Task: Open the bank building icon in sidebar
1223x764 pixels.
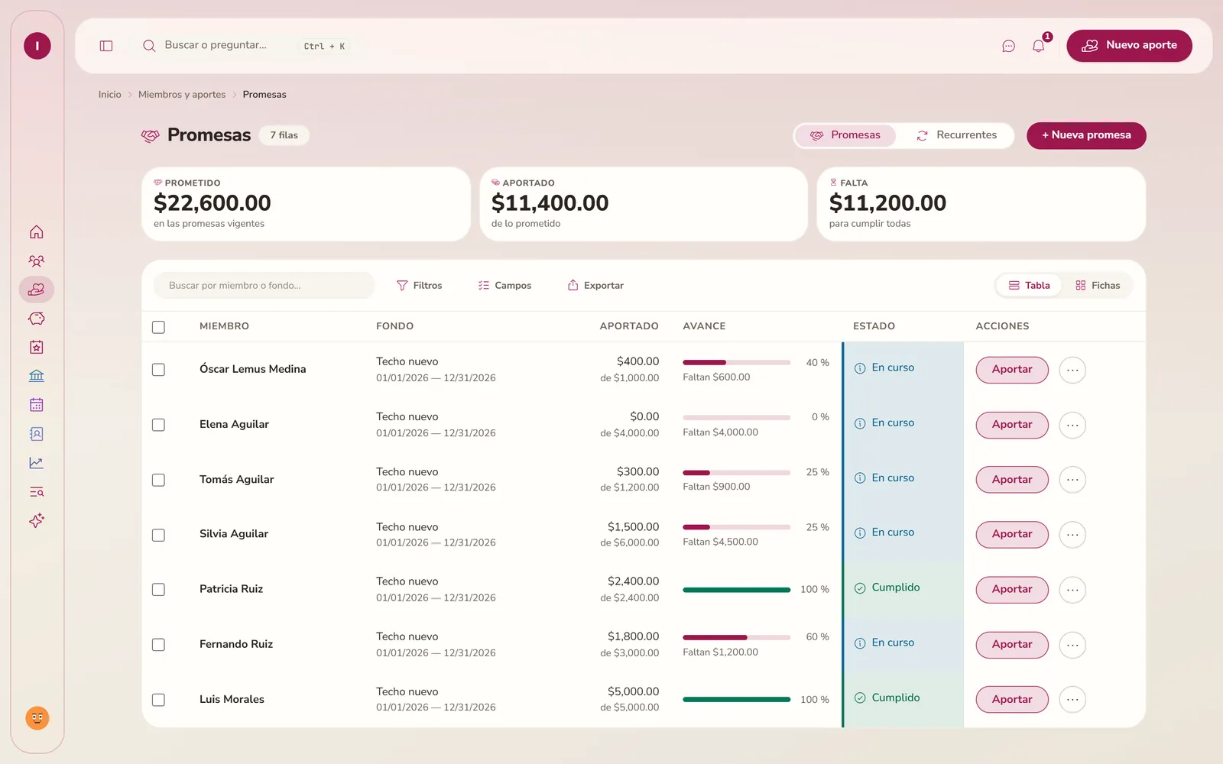Action: [37, 376]
